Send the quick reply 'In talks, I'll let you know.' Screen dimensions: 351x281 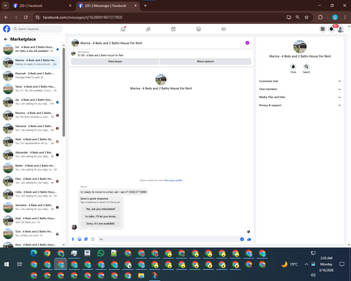pyautogui.click(x=100, y=216)
